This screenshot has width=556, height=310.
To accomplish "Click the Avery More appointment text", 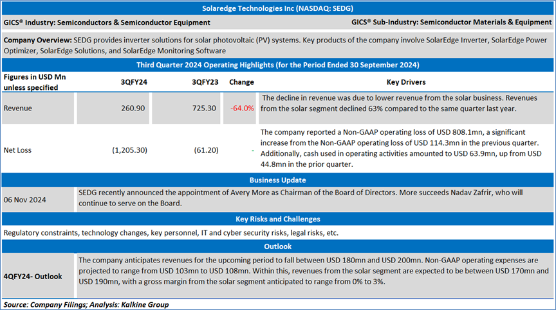I will (301, 198).
